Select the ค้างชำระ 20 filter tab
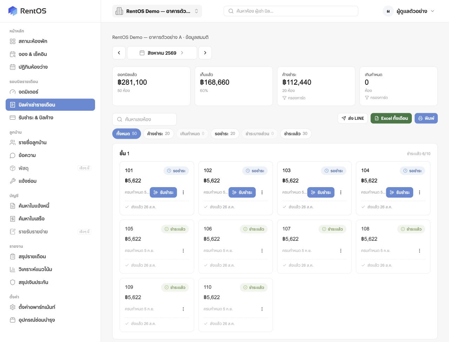 pos(159,134)
